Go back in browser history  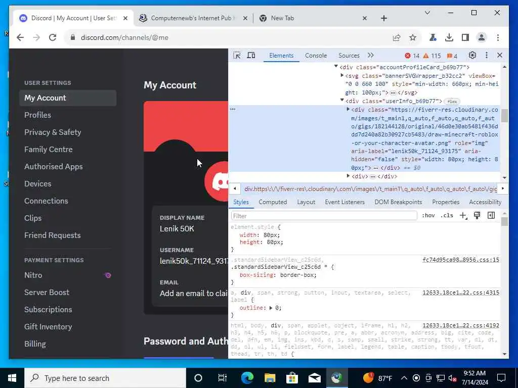pyautogui.click(x=20, y=37)
